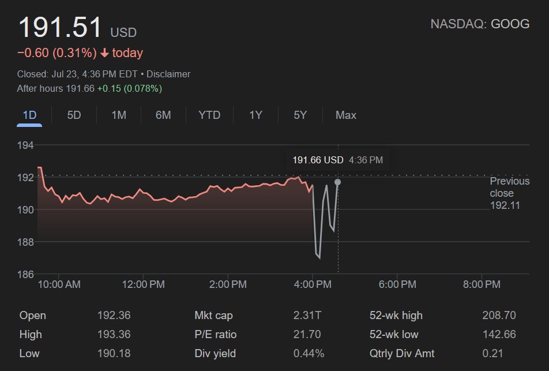Click the 52-wk high value 208.70
This screenshot has width=549, height=371.
click(499, 315)
